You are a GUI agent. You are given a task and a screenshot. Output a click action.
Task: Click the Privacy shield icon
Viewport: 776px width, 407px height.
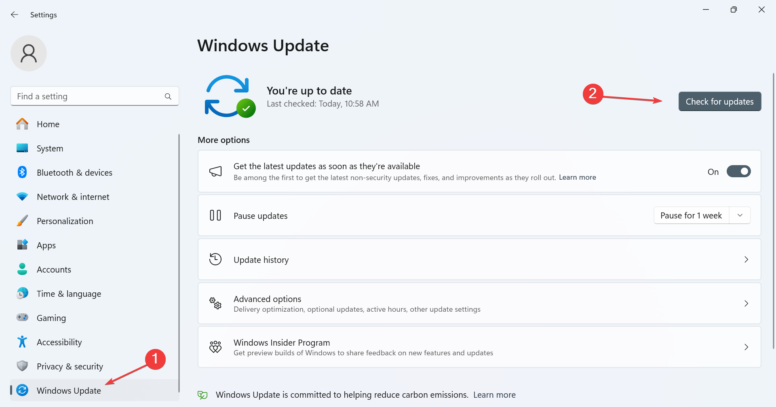pos(22,366)
